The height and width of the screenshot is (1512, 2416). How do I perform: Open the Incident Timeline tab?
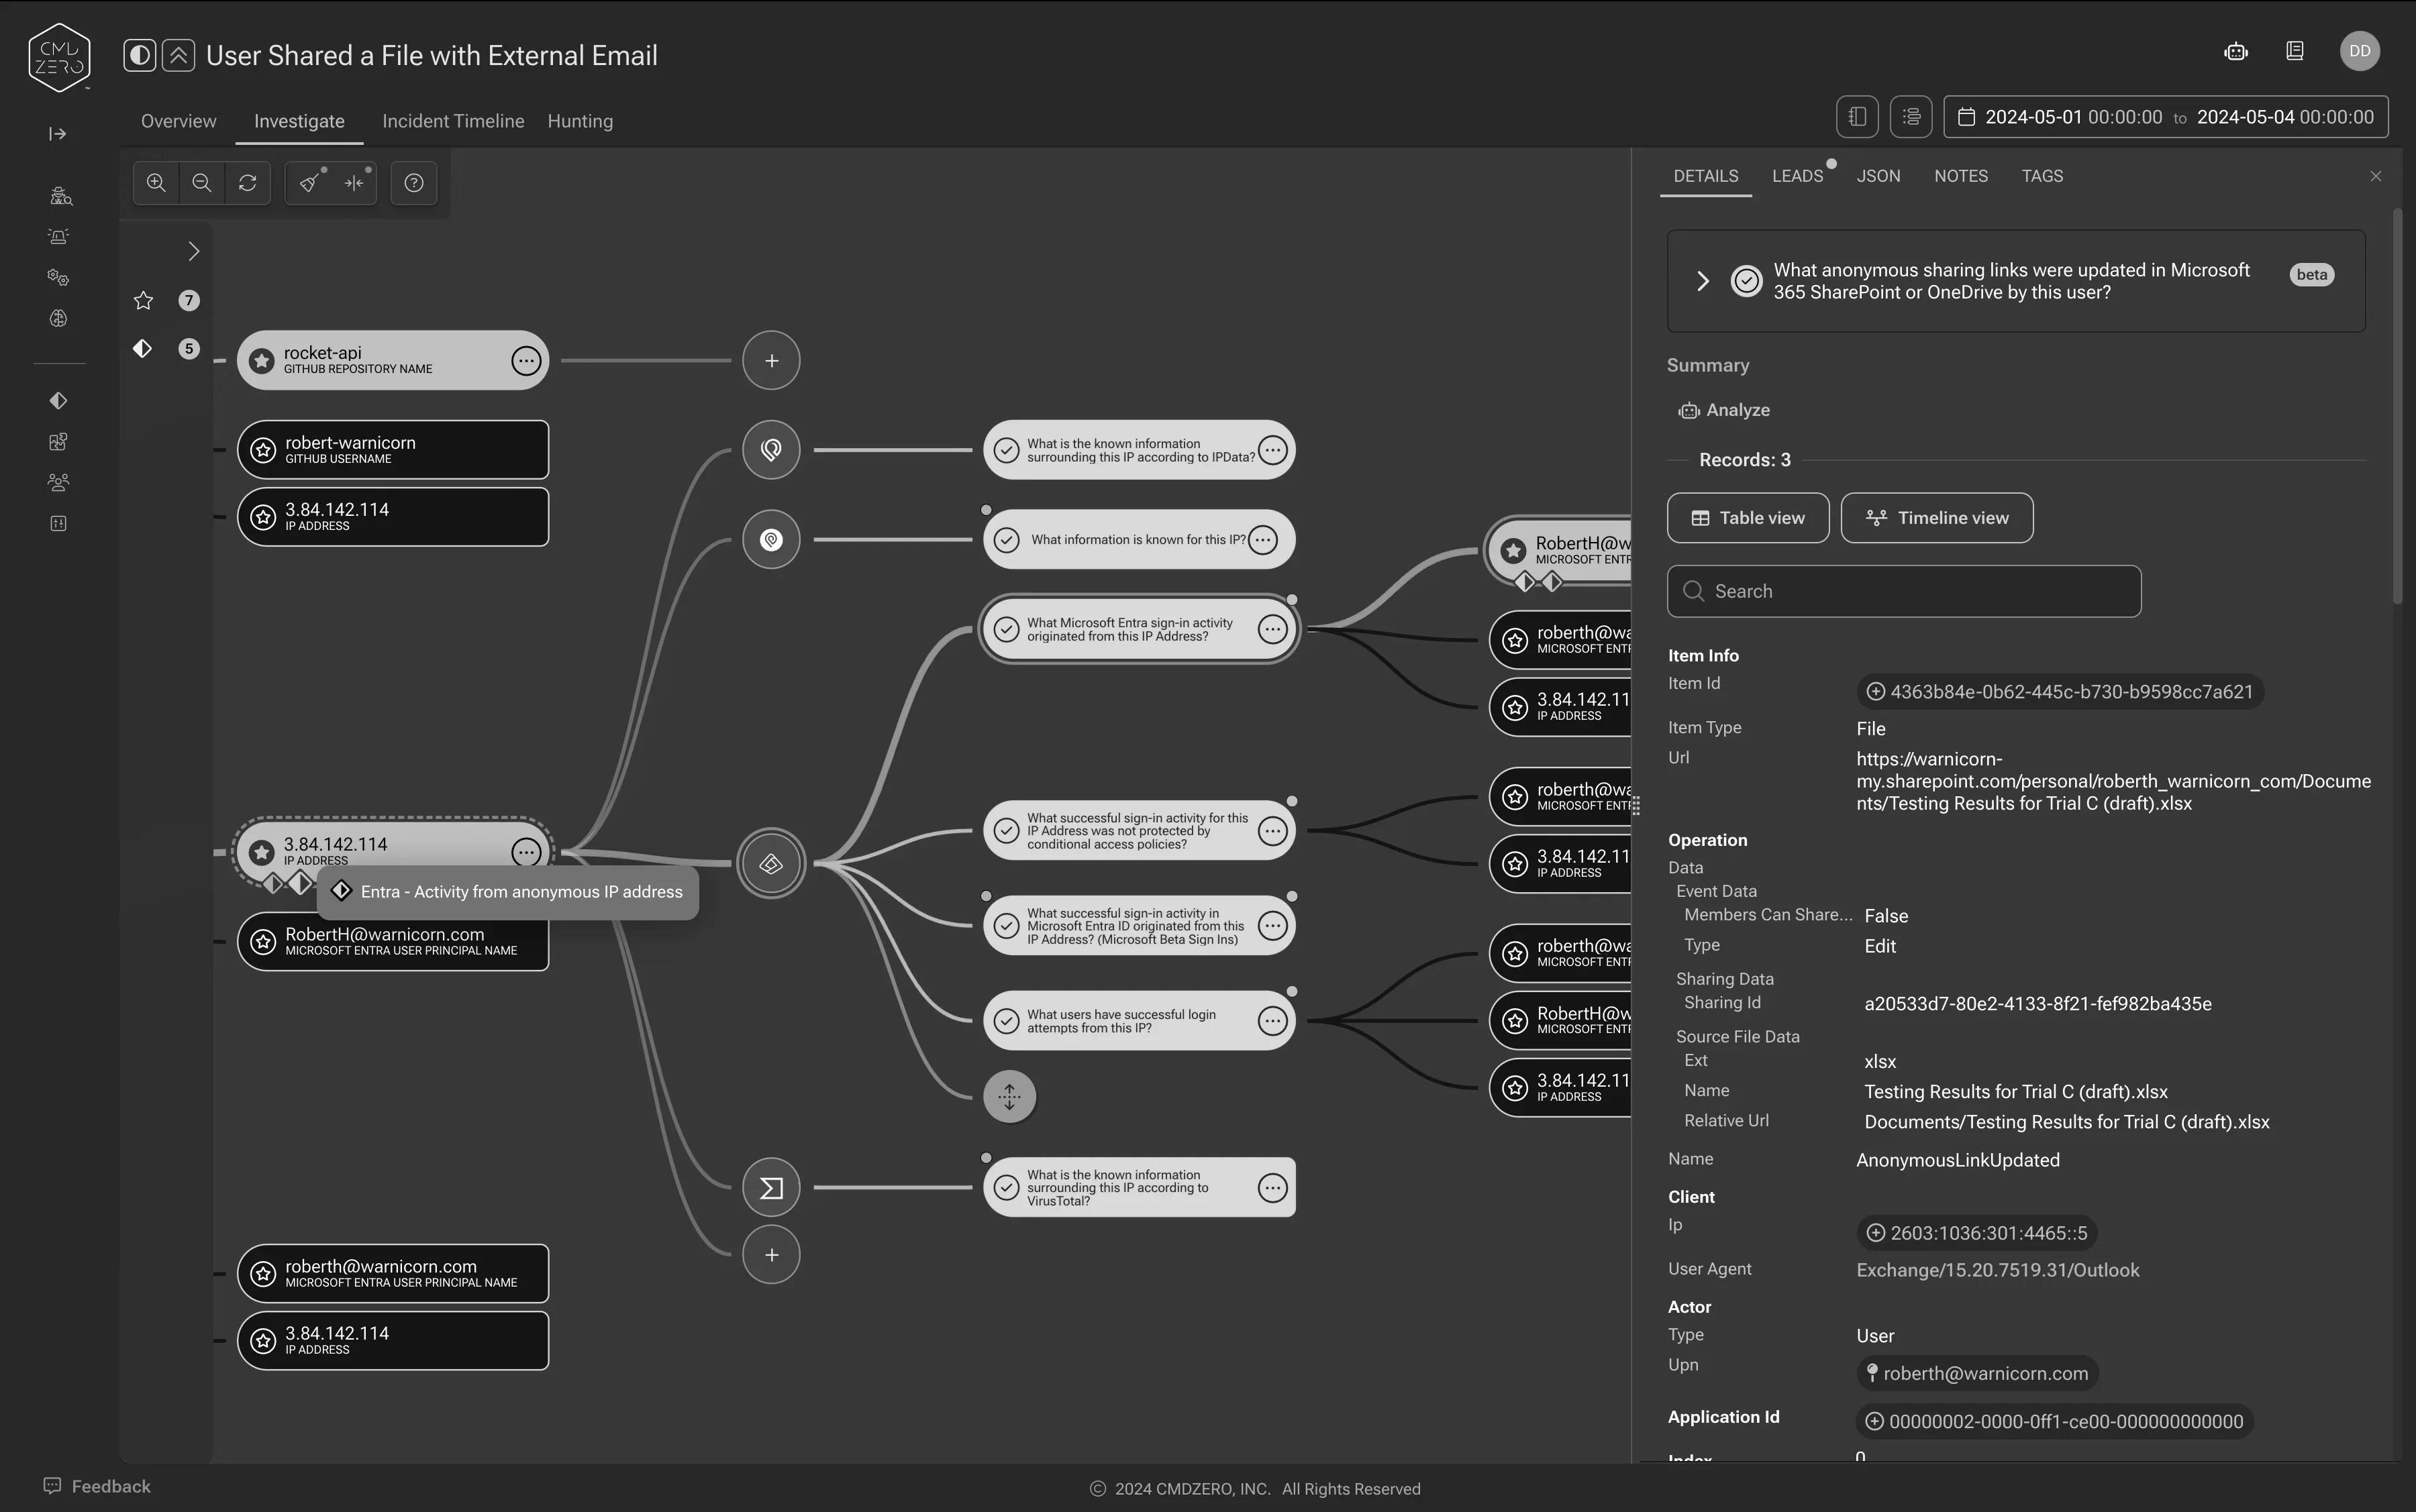(x=453, y=121)
